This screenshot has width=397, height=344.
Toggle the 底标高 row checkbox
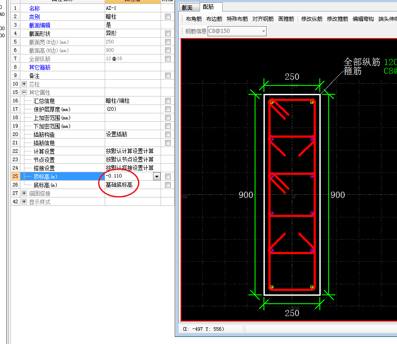168,185
